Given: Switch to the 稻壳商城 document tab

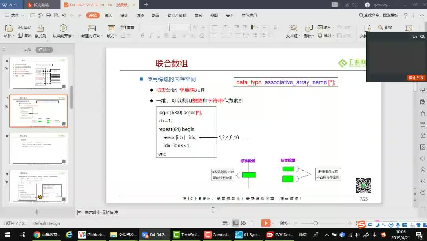Looking at the screenshot, I should [x=41, y=5].
